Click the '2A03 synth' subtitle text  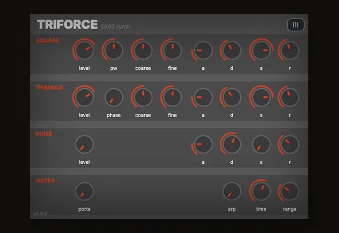click(x=115, y=26)
